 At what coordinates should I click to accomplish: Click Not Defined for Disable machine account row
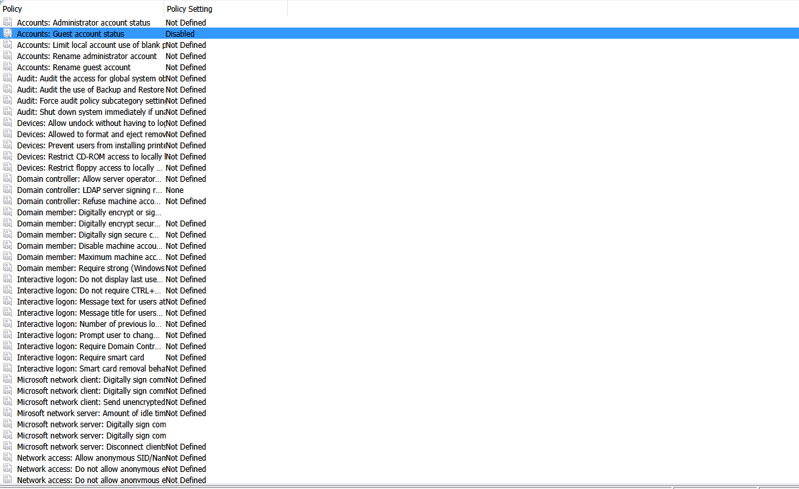[x=186, y=245]
